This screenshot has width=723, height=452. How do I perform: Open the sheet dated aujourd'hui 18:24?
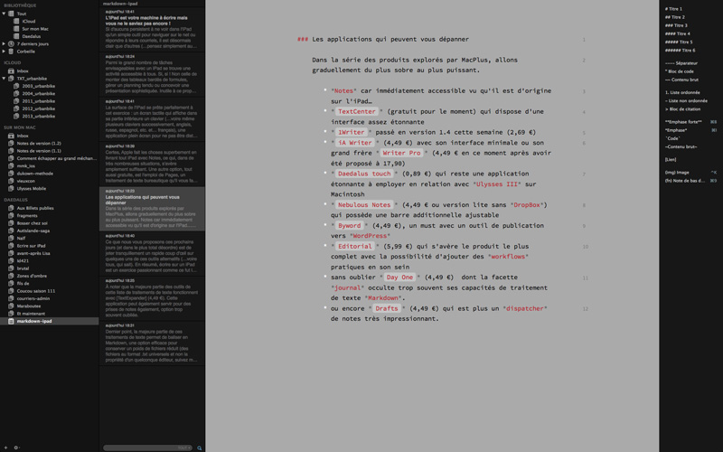tap(152, 75)
